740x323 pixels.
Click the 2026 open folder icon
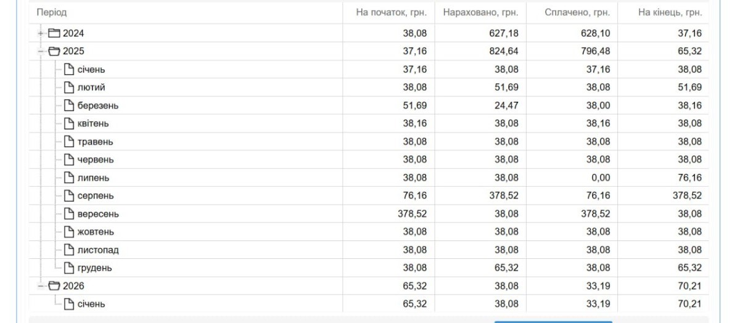pyautogui.click(x=54, y=286)
